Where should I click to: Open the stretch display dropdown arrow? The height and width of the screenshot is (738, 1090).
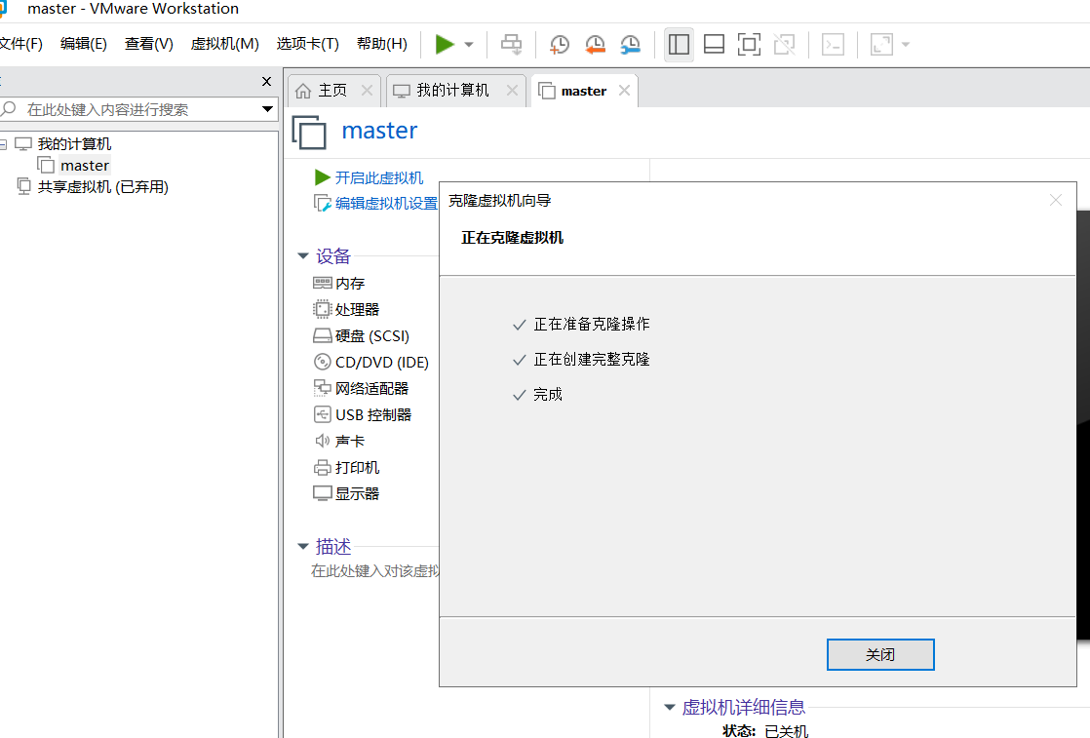tap(905, 45)
